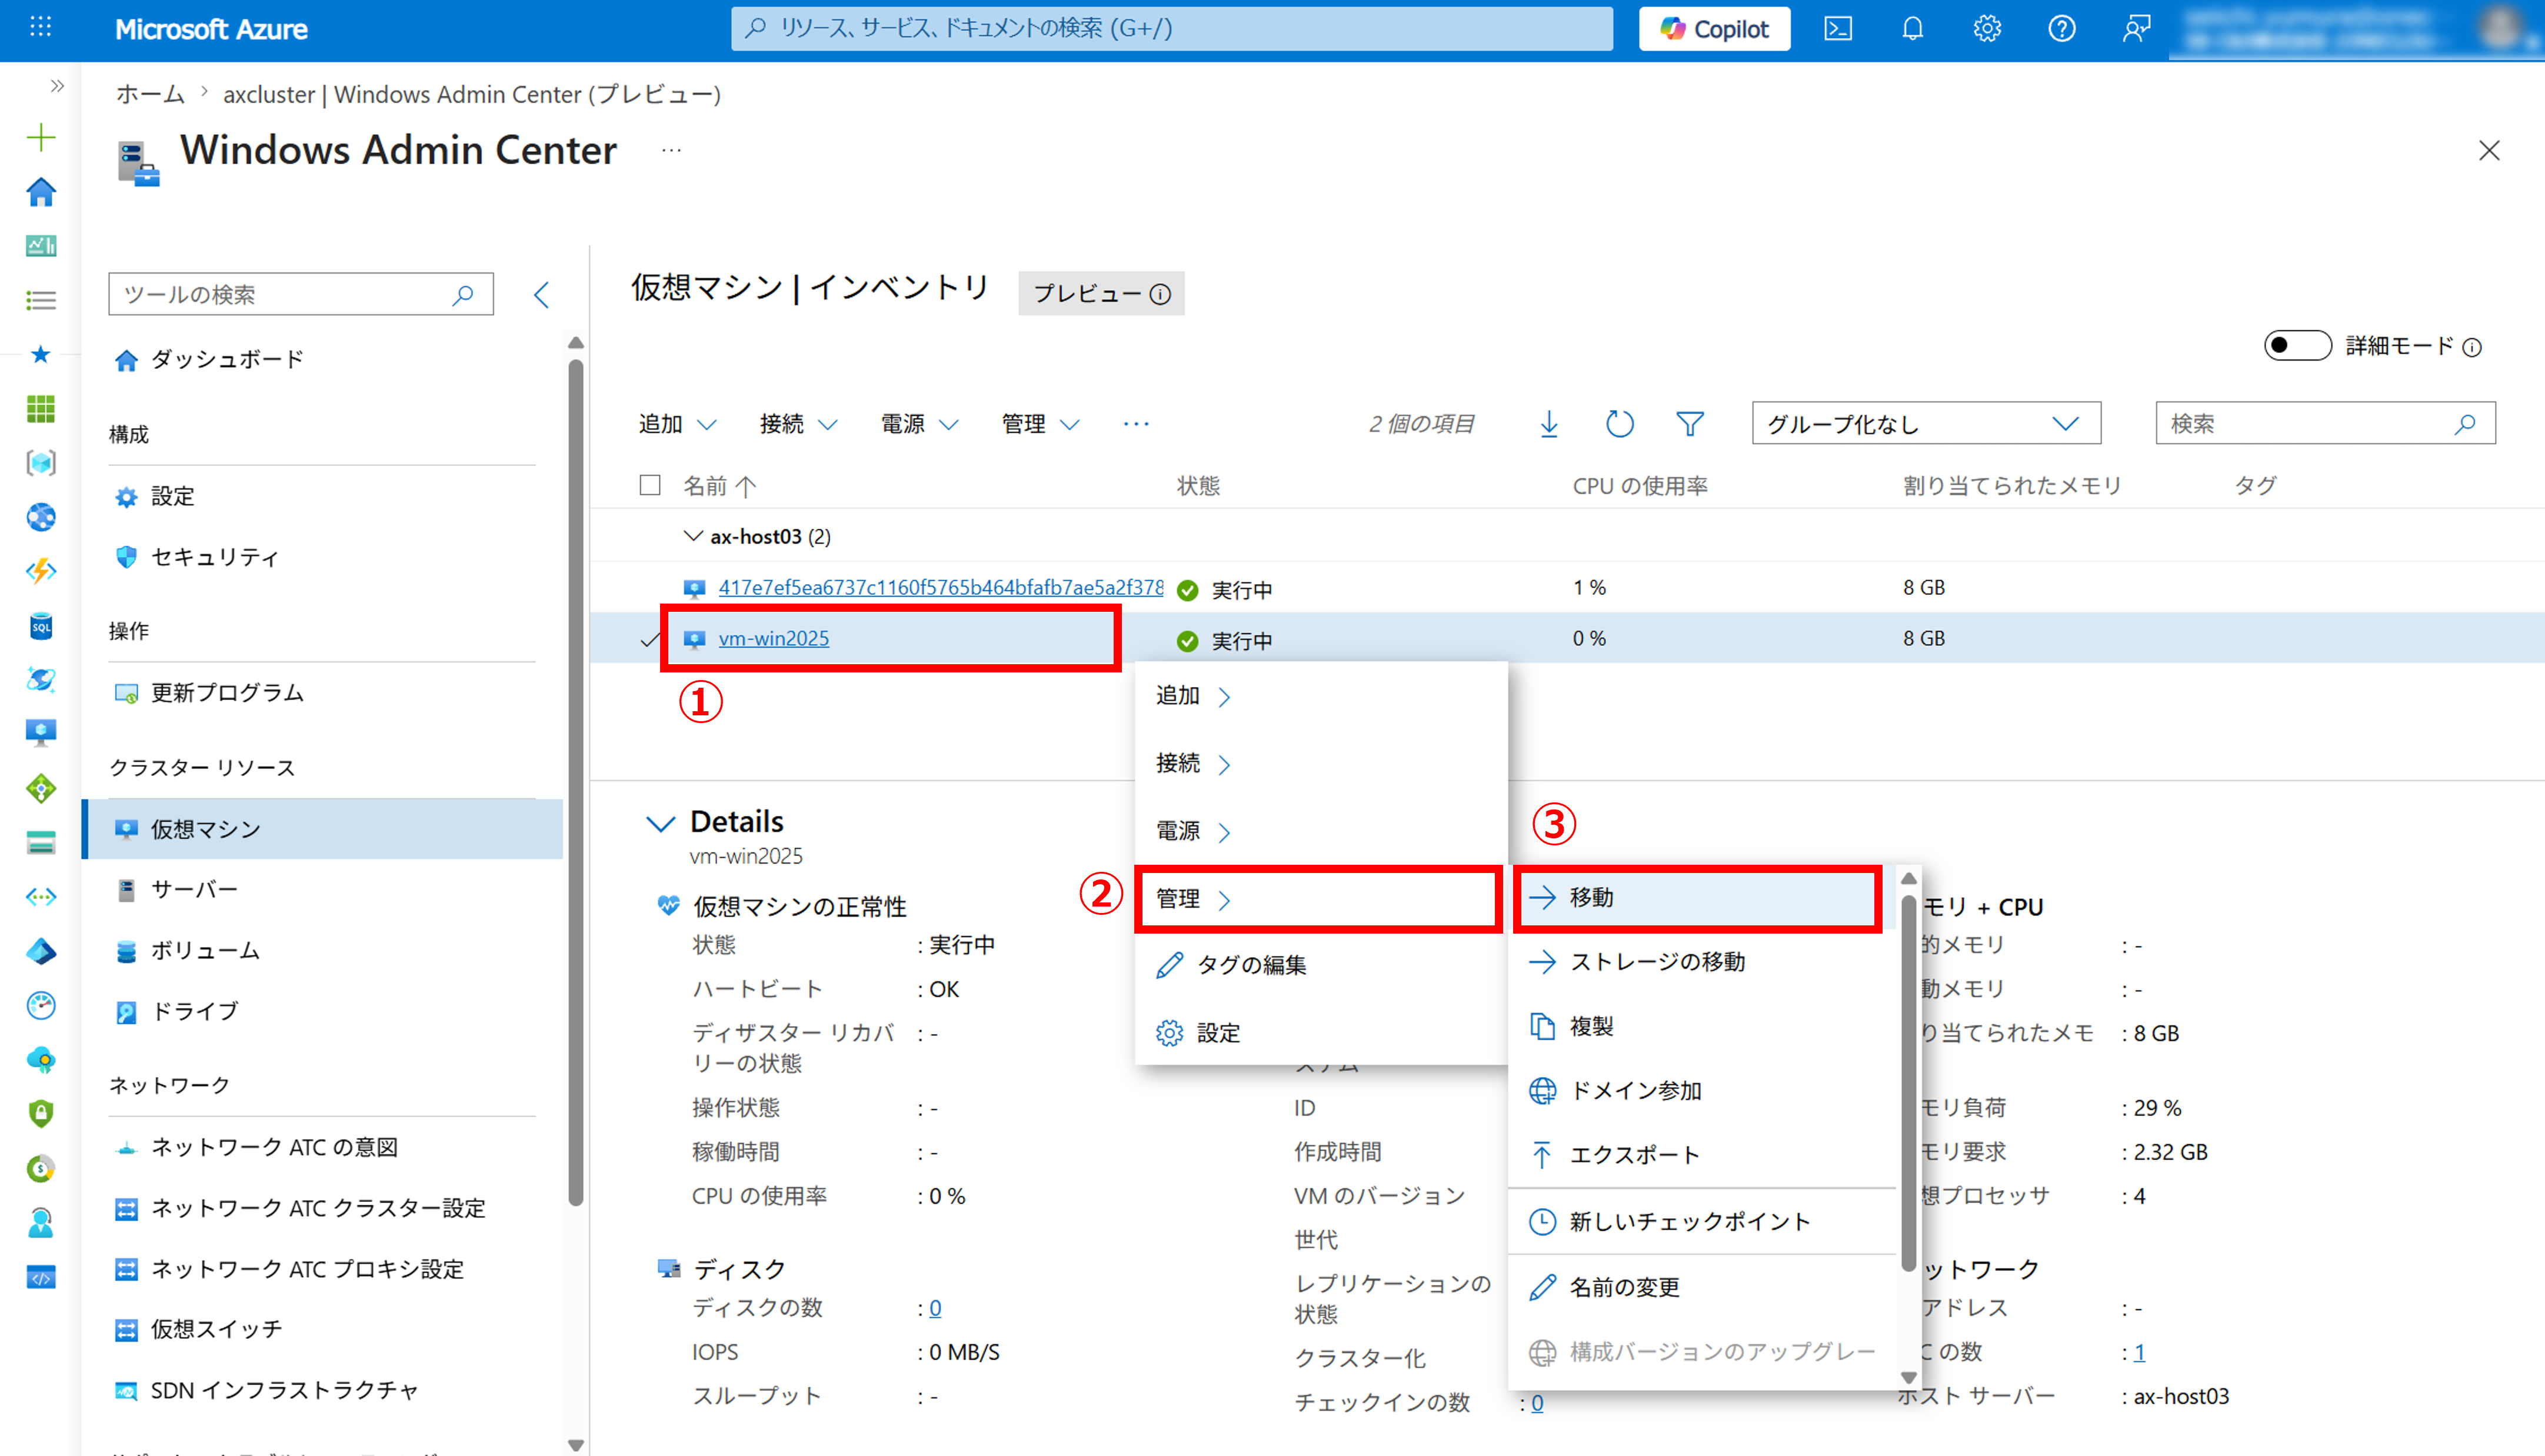Download inventory list arrow icon

pos(1549,424)
